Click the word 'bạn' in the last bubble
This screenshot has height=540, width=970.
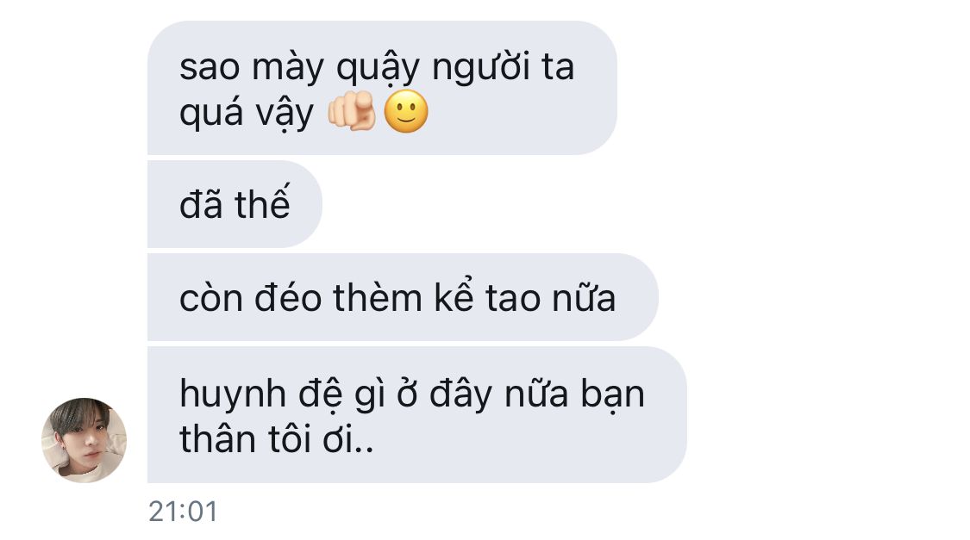pyautogui.click(x=612, y=395)
